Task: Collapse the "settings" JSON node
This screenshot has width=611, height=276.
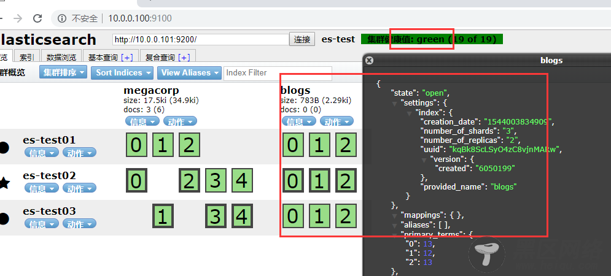Action: coord(395,104)
